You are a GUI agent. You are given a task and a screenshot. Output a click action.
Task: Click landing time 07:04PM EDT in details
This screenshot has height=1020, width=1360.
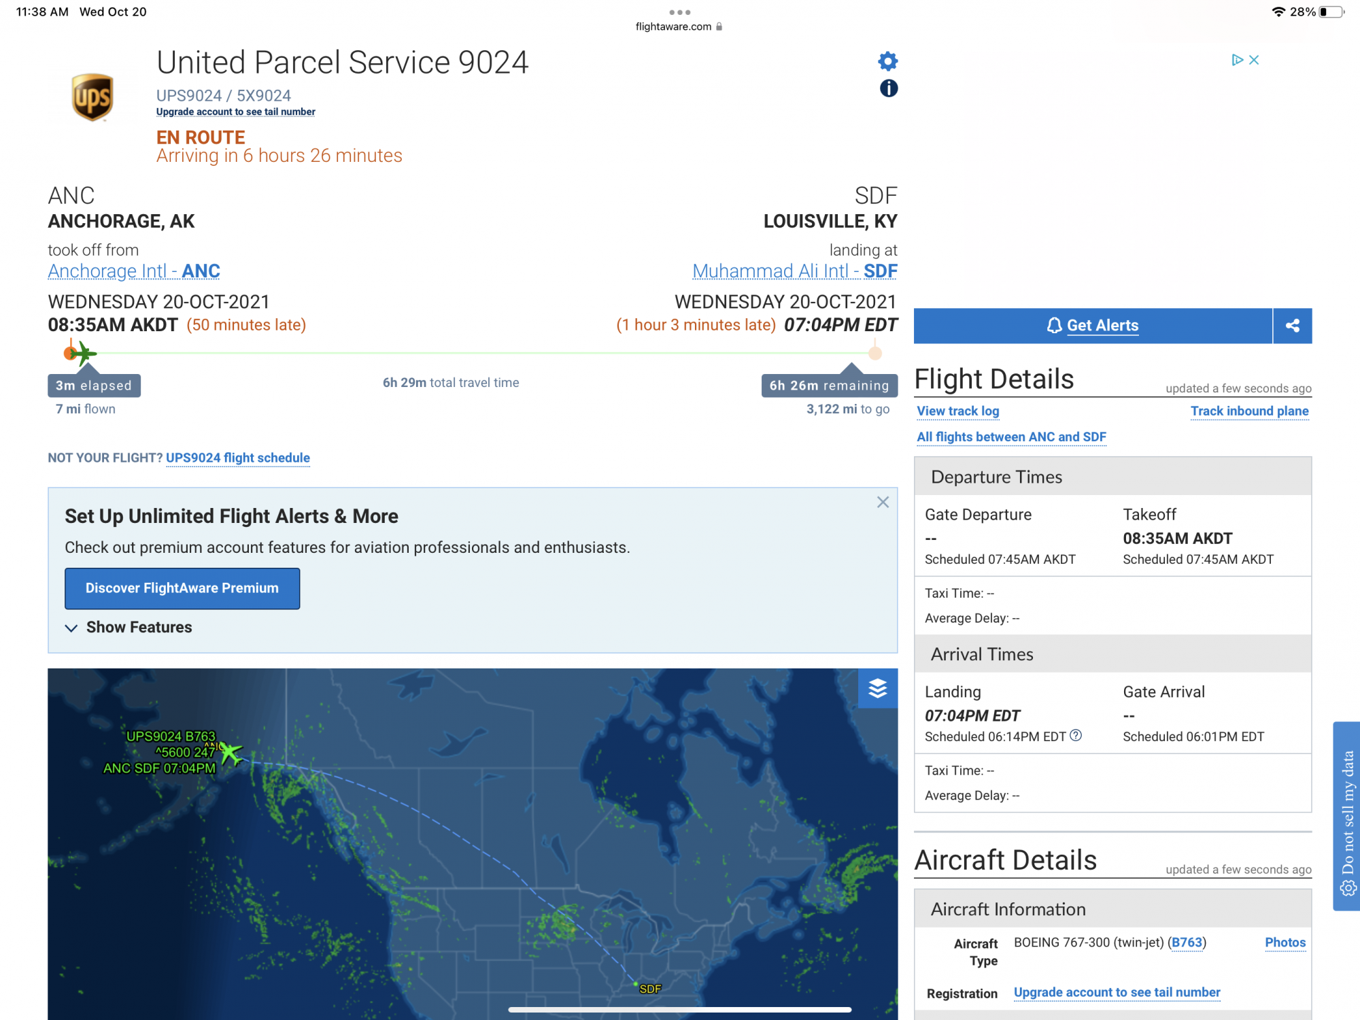pyautogui.click(x=972, y=716)
